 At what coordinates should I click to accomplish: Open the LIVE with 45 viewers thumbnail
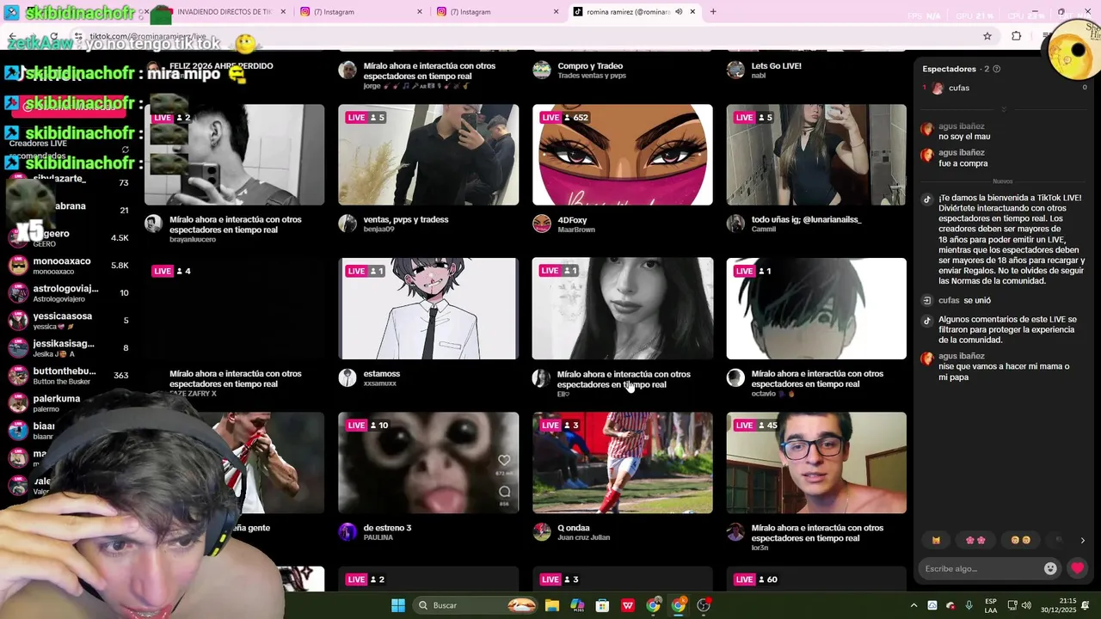[x=816, y=463]
